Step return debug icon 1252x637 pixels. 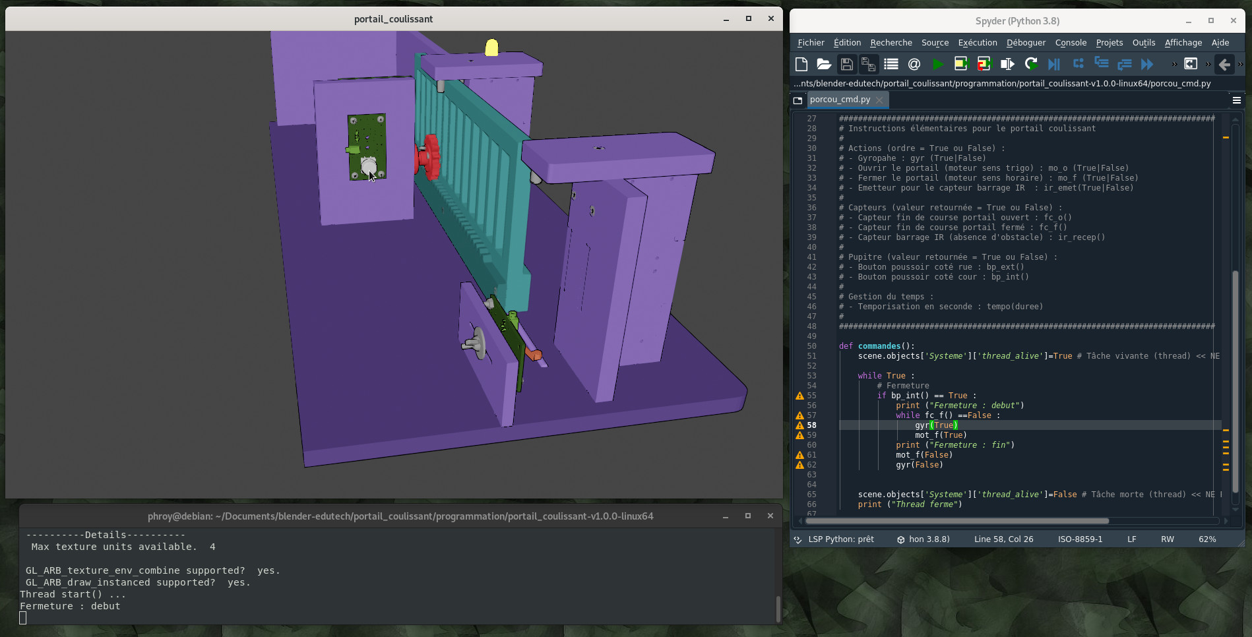[1125, 64]
